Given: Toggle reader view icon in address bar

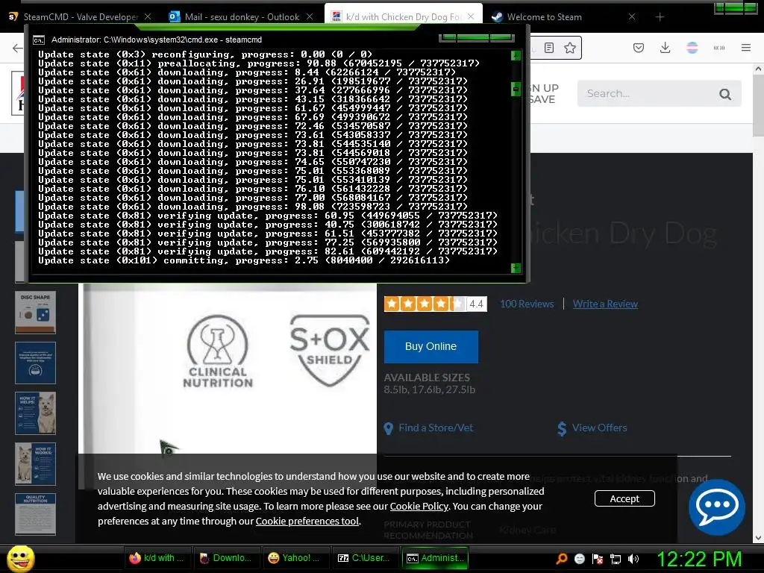Looking at the screenshot, I should click(x=549, y=48).
